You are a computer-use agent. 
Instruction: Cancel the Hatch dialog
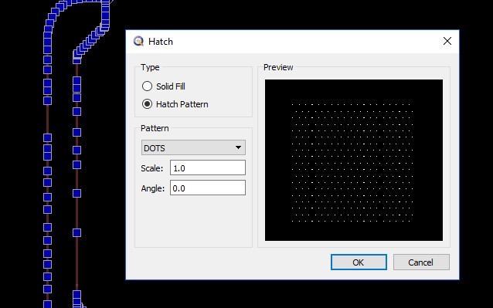coord(421,262)
